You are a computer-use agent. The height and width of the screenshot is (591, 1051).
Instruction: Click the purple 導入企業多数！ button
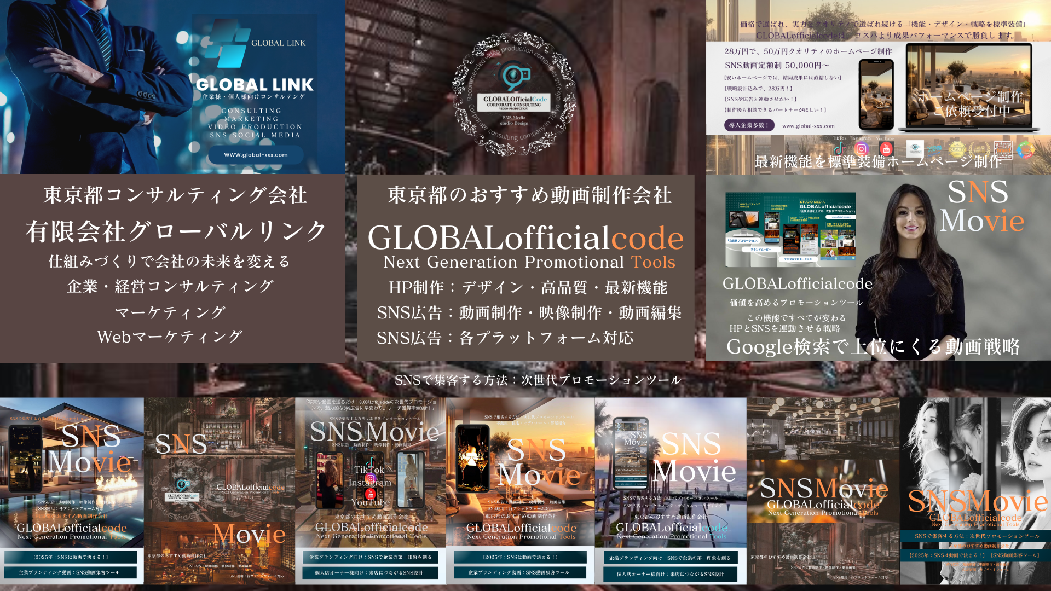coord(748,125)
